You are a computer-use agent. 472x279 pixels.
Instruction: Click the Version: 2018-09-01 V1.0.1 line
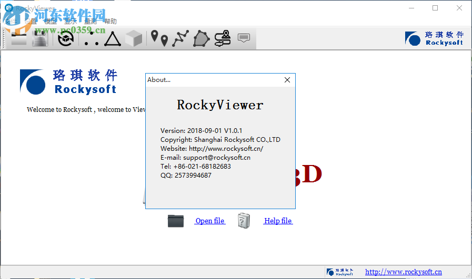tap(202, 131)
